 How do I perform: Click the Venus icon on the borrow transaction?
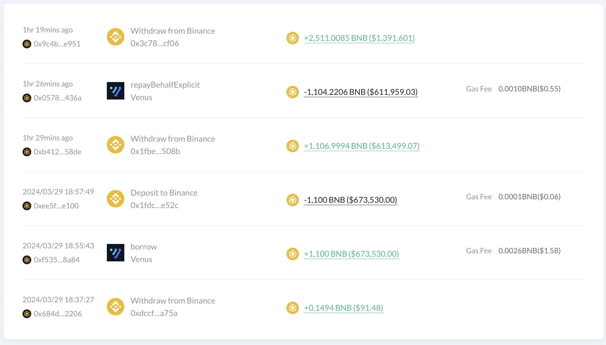click(x=115, y=252)
